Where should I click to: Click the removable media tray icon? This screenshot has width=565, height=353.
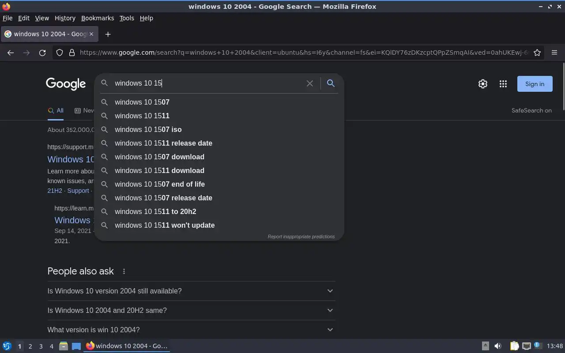[485, 346]
